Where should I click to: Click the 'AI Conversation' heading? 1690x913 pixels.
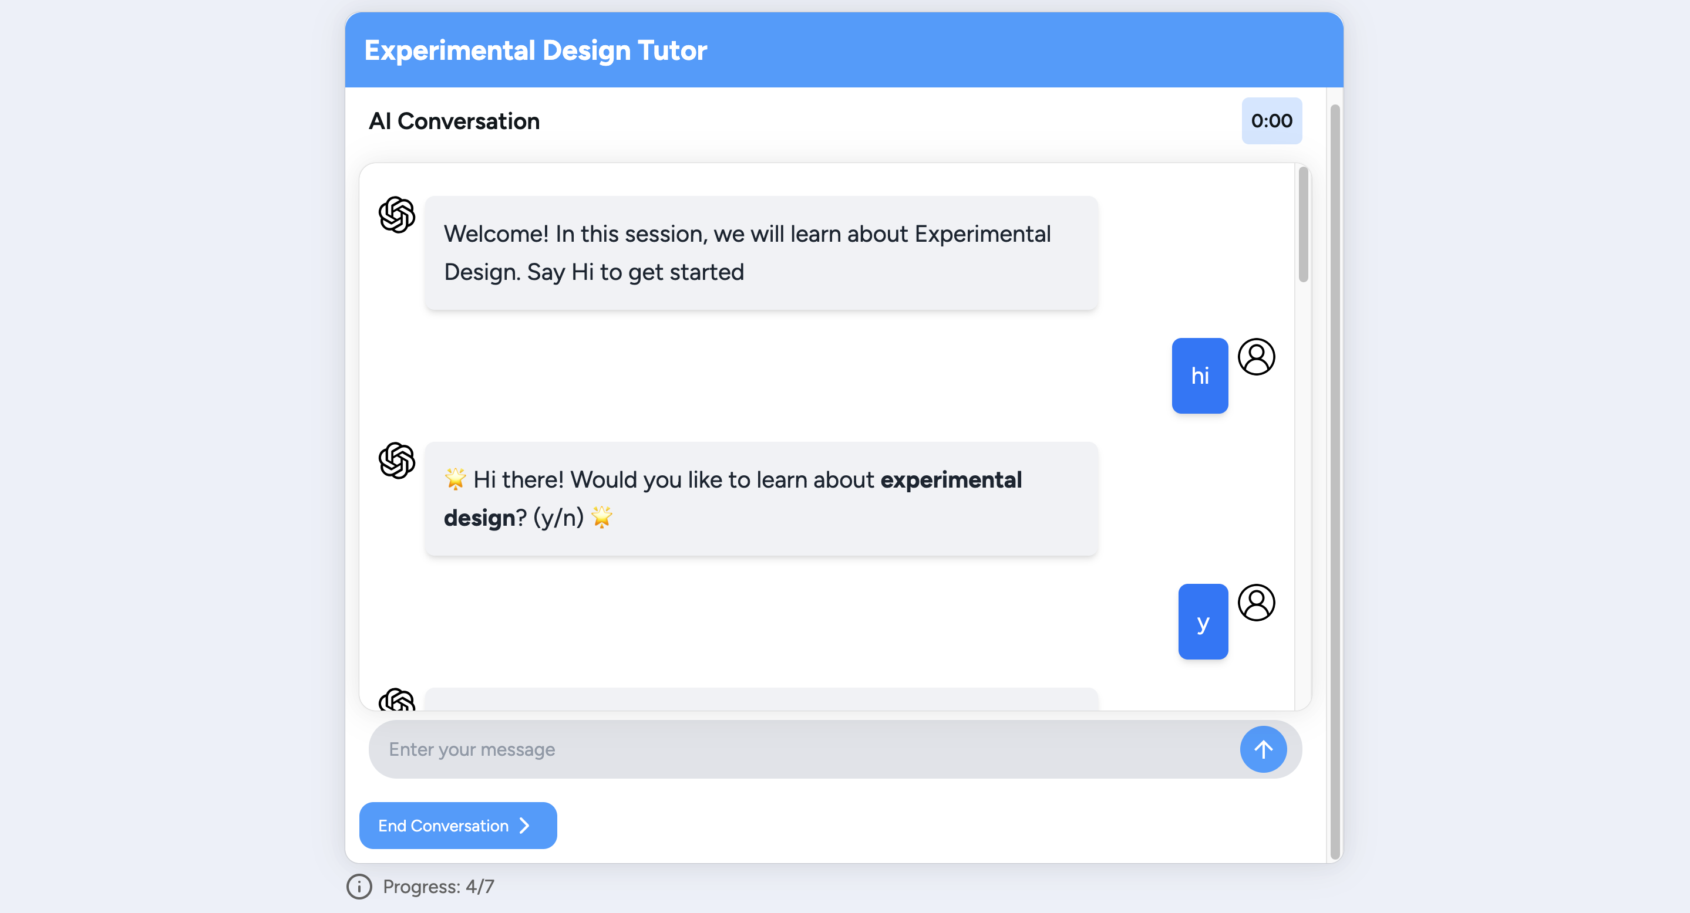tap(454, 121)
